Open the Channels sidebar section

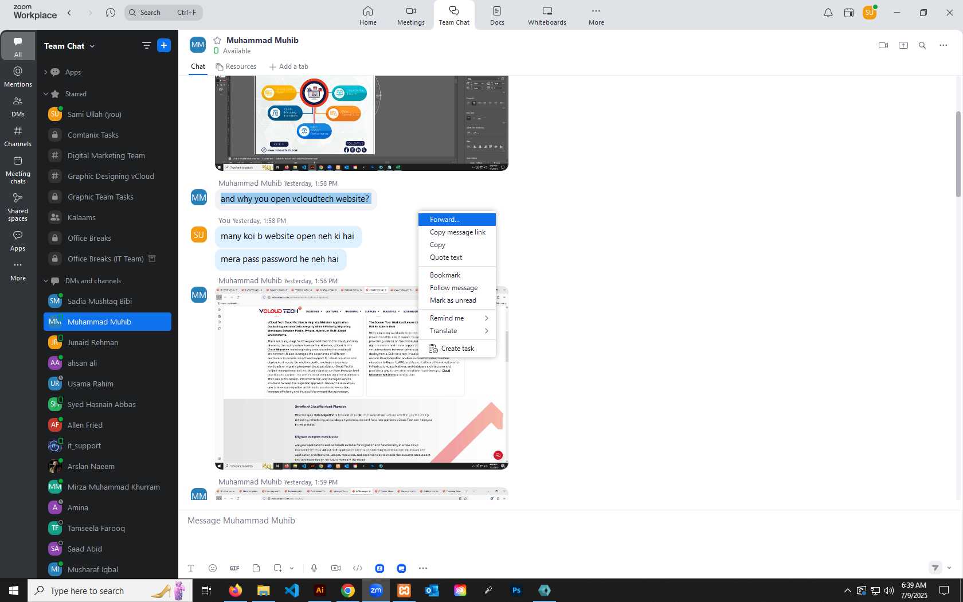pyautogui.click(x=18, y=136)
